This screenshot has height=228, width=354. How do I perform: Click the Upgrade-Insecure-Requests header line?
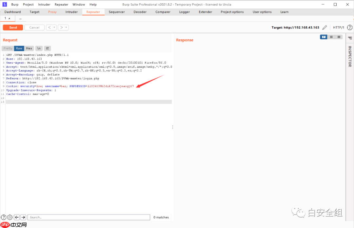point(31,90)
